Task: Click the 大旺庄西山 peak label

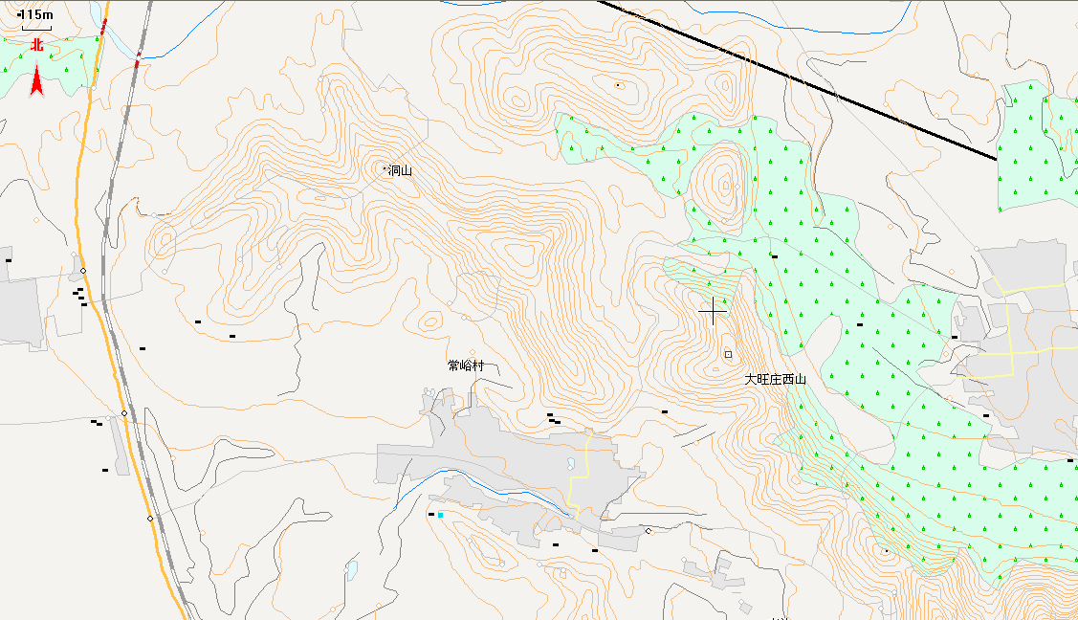Action: pos(776,380)
